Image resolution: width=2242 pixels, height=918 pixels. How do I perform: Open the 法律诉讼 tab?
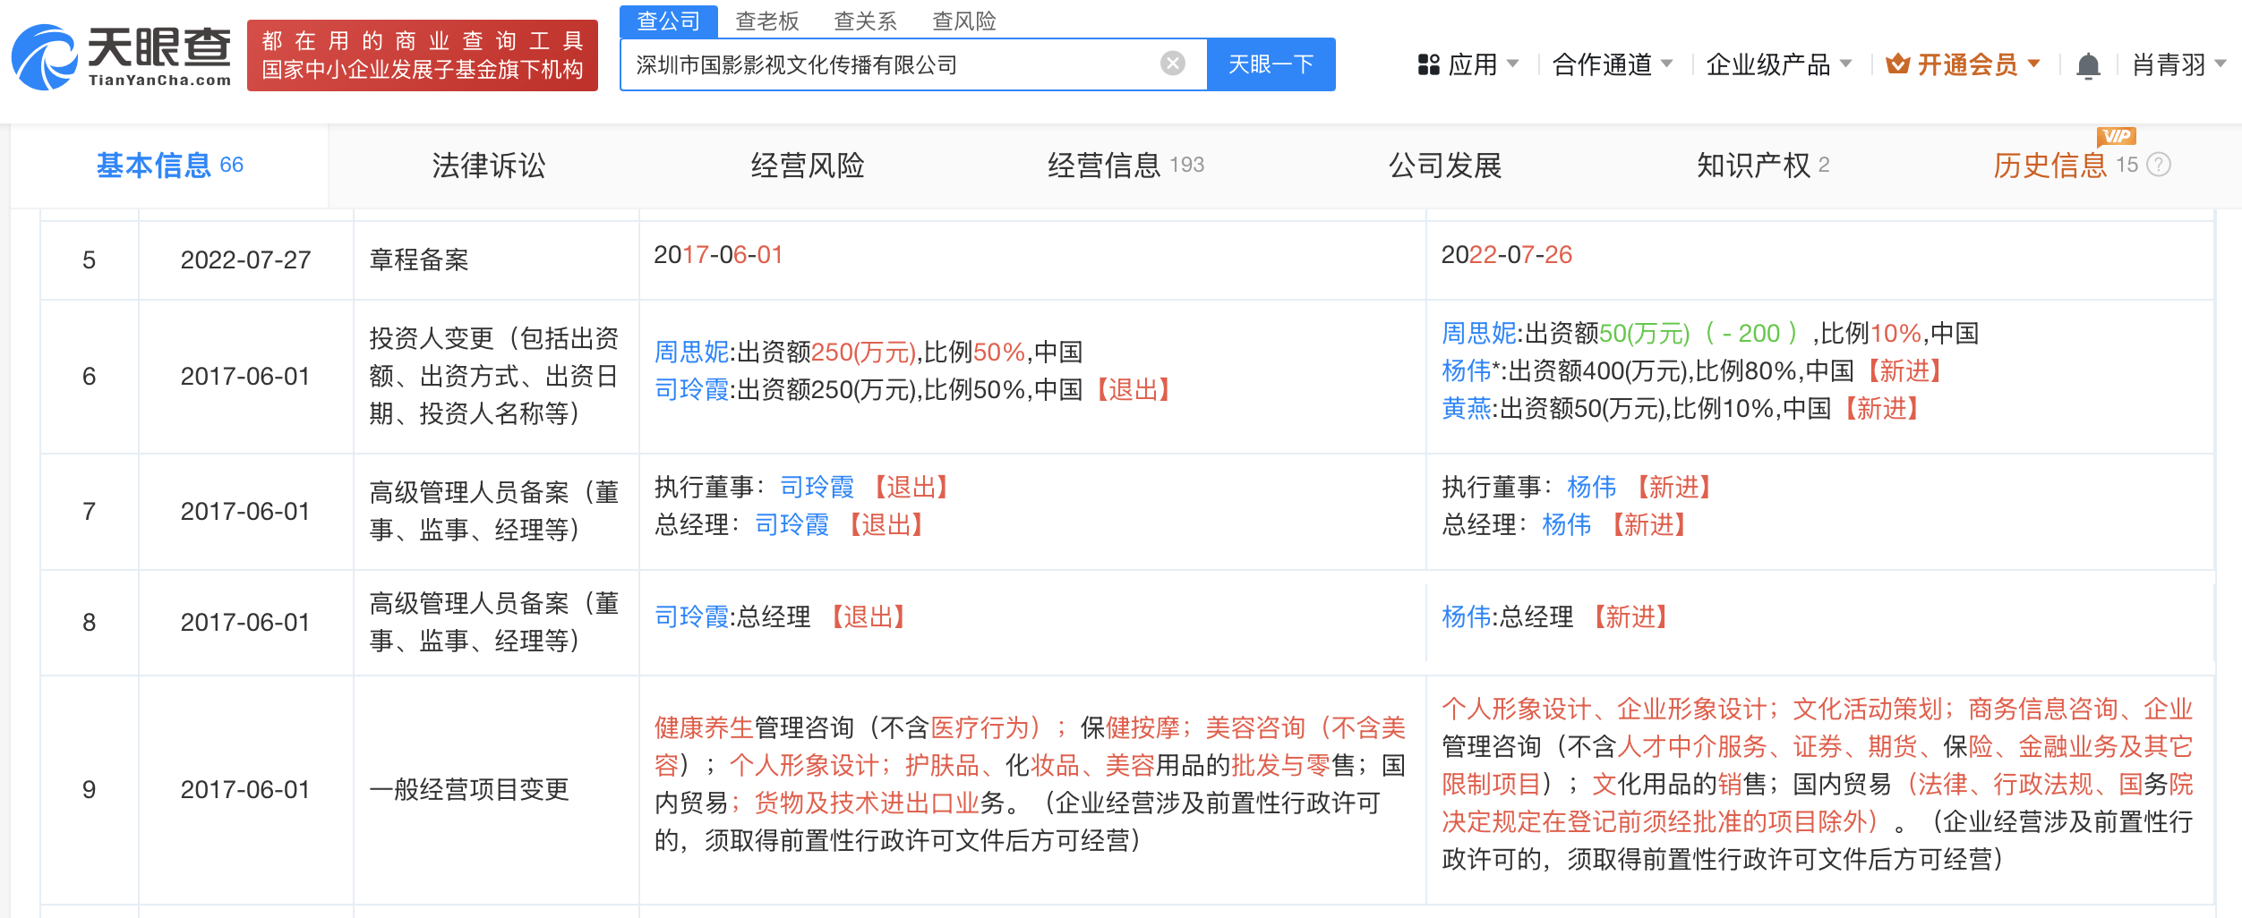(x=488, y=166)
